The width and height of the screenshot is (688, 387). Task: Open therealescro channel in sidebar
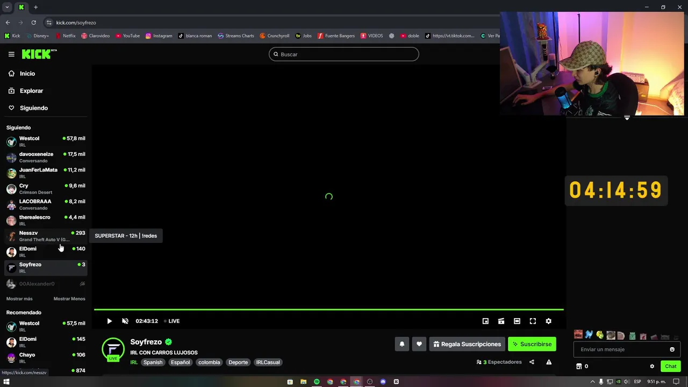point(46,220)
